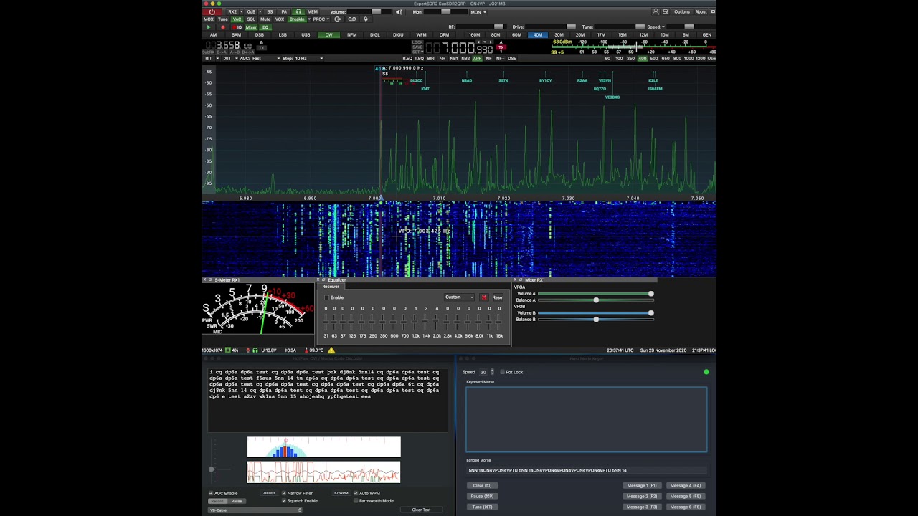Open the 0dB attenuator dropdown arrow

pos(260,12)
